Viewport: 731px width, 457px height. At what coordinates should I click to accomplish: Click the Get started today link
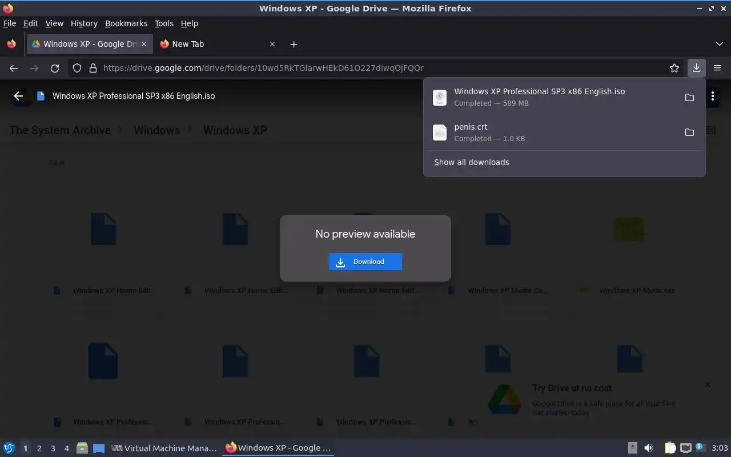(560, 412)
